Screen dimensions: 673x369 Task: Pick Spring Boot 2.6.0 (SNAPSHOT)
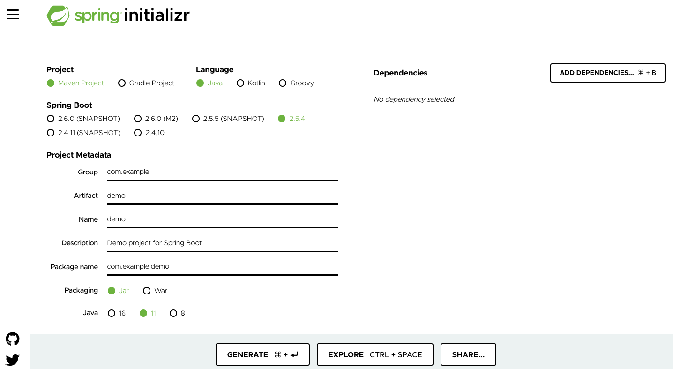(x=51, y=119)
